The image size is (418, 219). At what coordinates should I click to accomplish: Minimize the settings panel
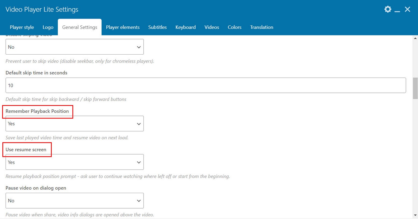pos(397,10)
